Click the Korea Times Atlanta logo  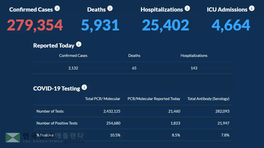pyautogui.click(x=44, y=138)
